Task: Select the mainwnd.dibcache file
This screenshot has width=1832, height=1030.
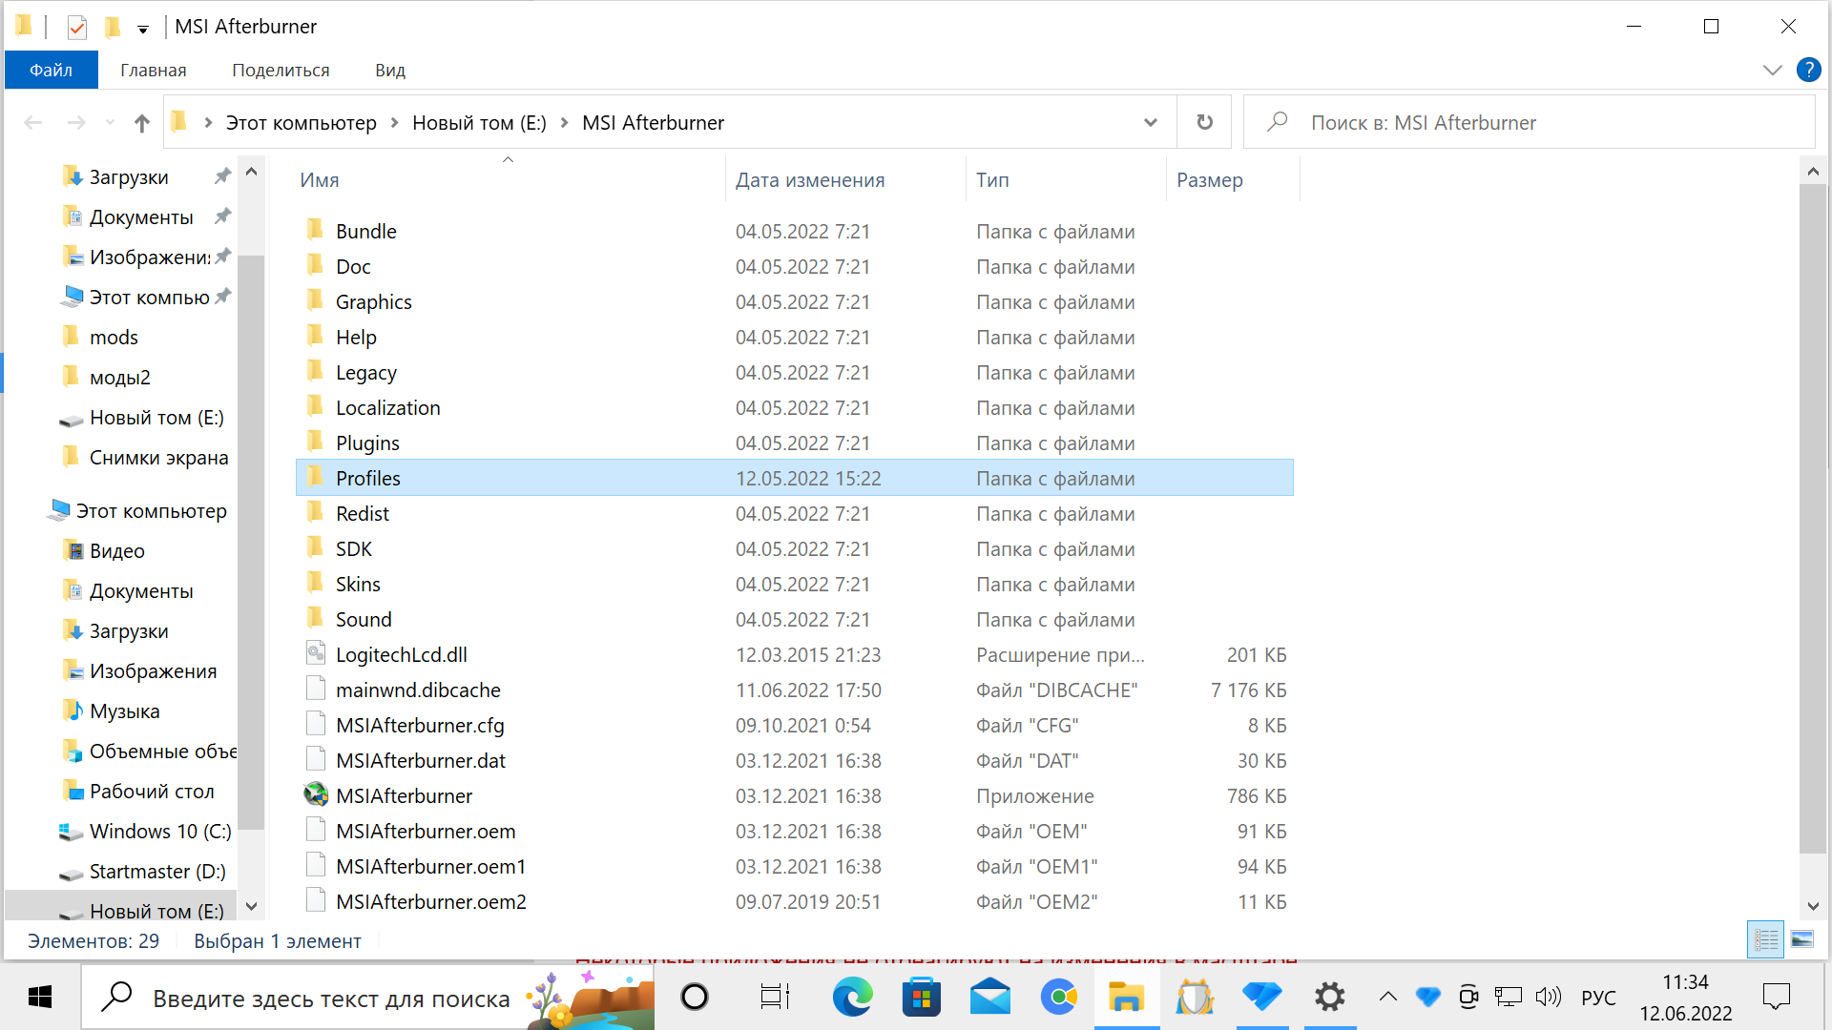Action: point(795,690)
